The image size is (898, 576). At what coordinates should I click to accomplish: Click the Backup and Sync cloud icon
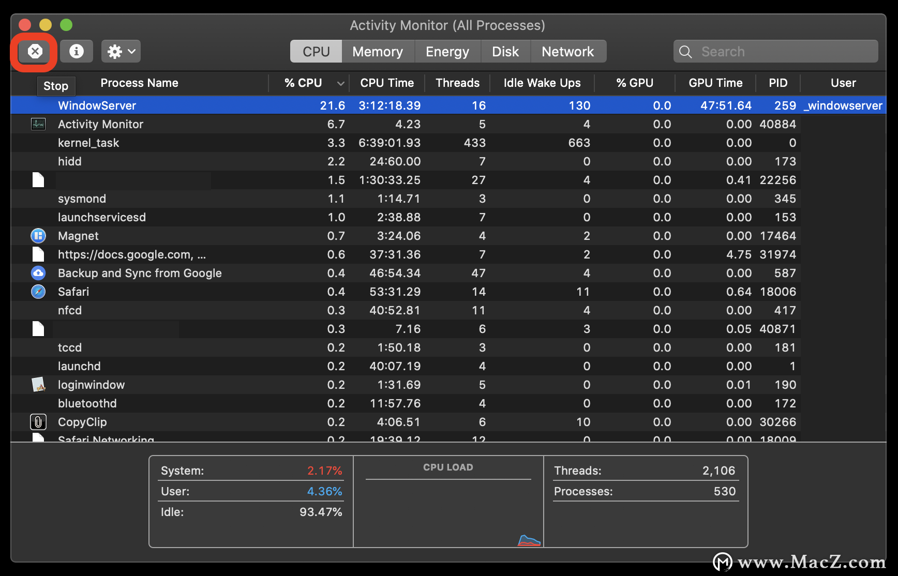[x=38, y=273]
